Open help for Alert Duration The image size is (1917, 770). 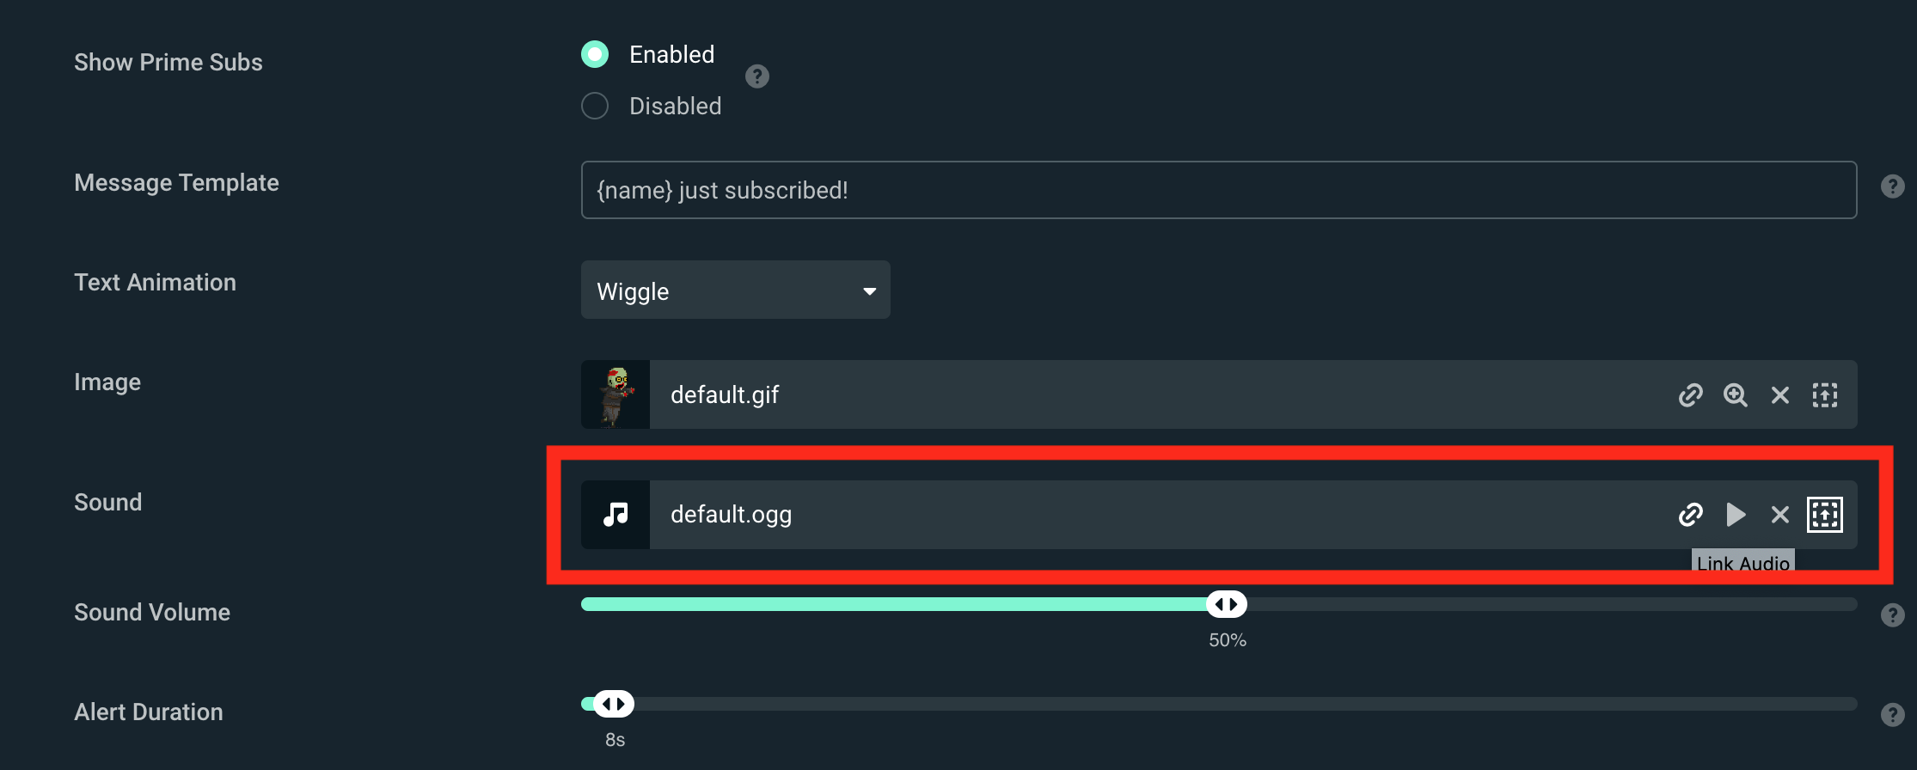(1892, 714)
